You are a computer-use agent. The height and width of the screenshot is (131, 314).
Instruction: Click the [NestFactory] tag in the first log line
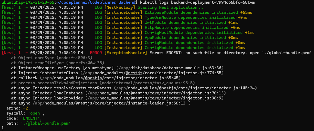tap(120, 7)
